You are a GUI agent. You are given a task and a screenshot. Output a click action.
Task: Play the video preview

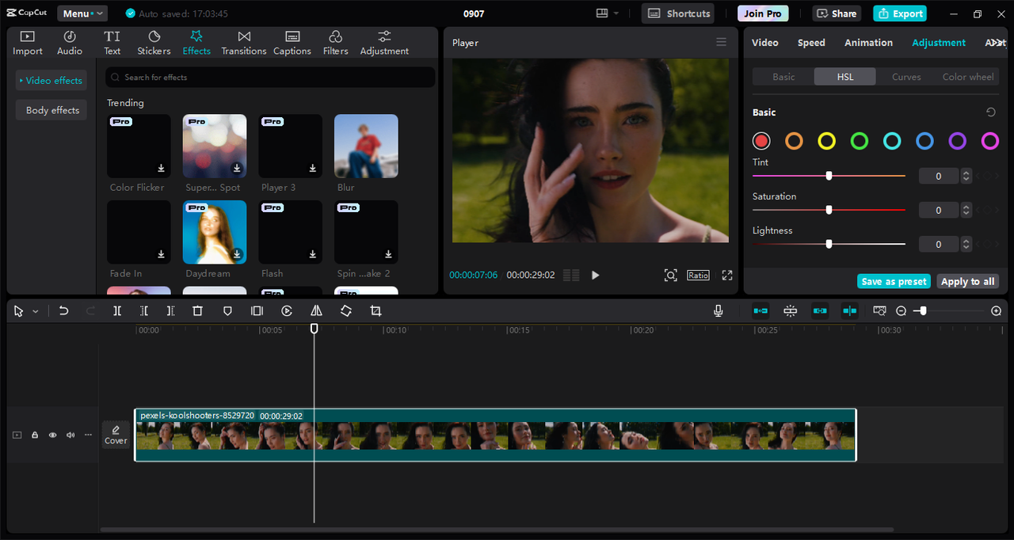596,275
